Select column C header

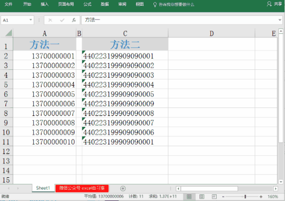point(125,33)
